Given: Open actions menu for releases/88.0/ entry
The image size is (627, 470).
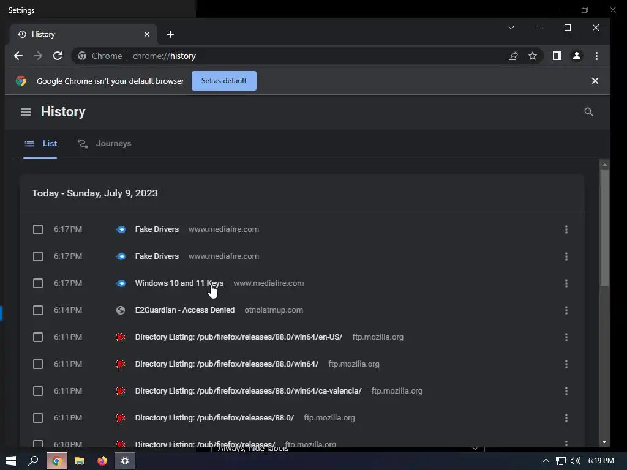Looking at the screenshot, I should 566,418.
